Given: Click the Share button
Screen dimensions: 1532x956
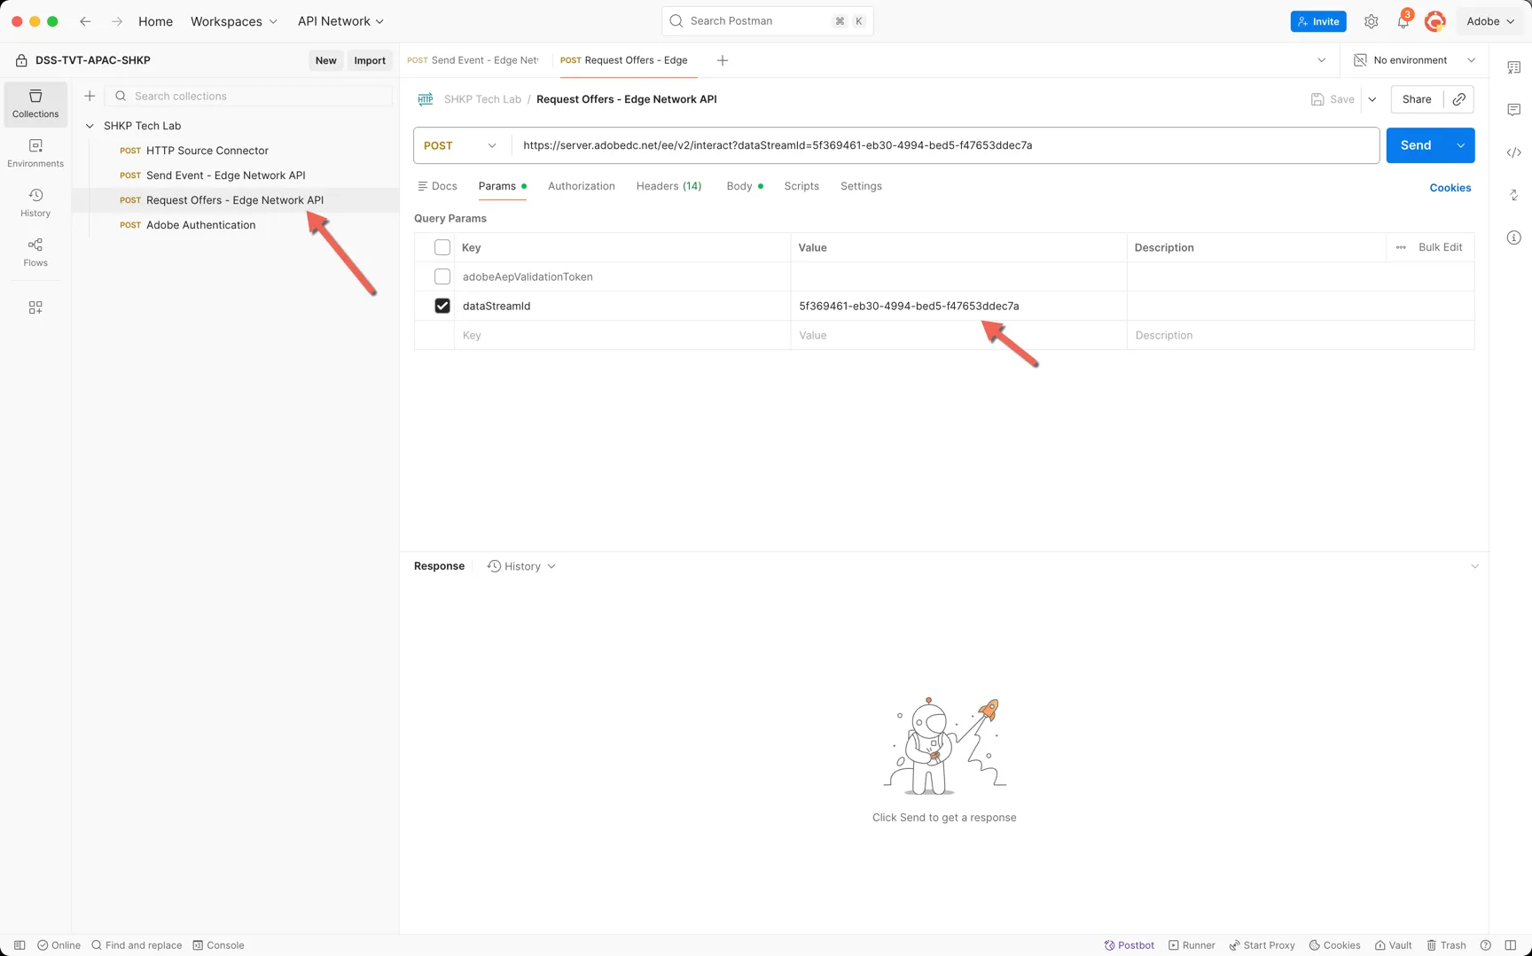Looking at the screenshot, I should click(x=1417, y=99).
